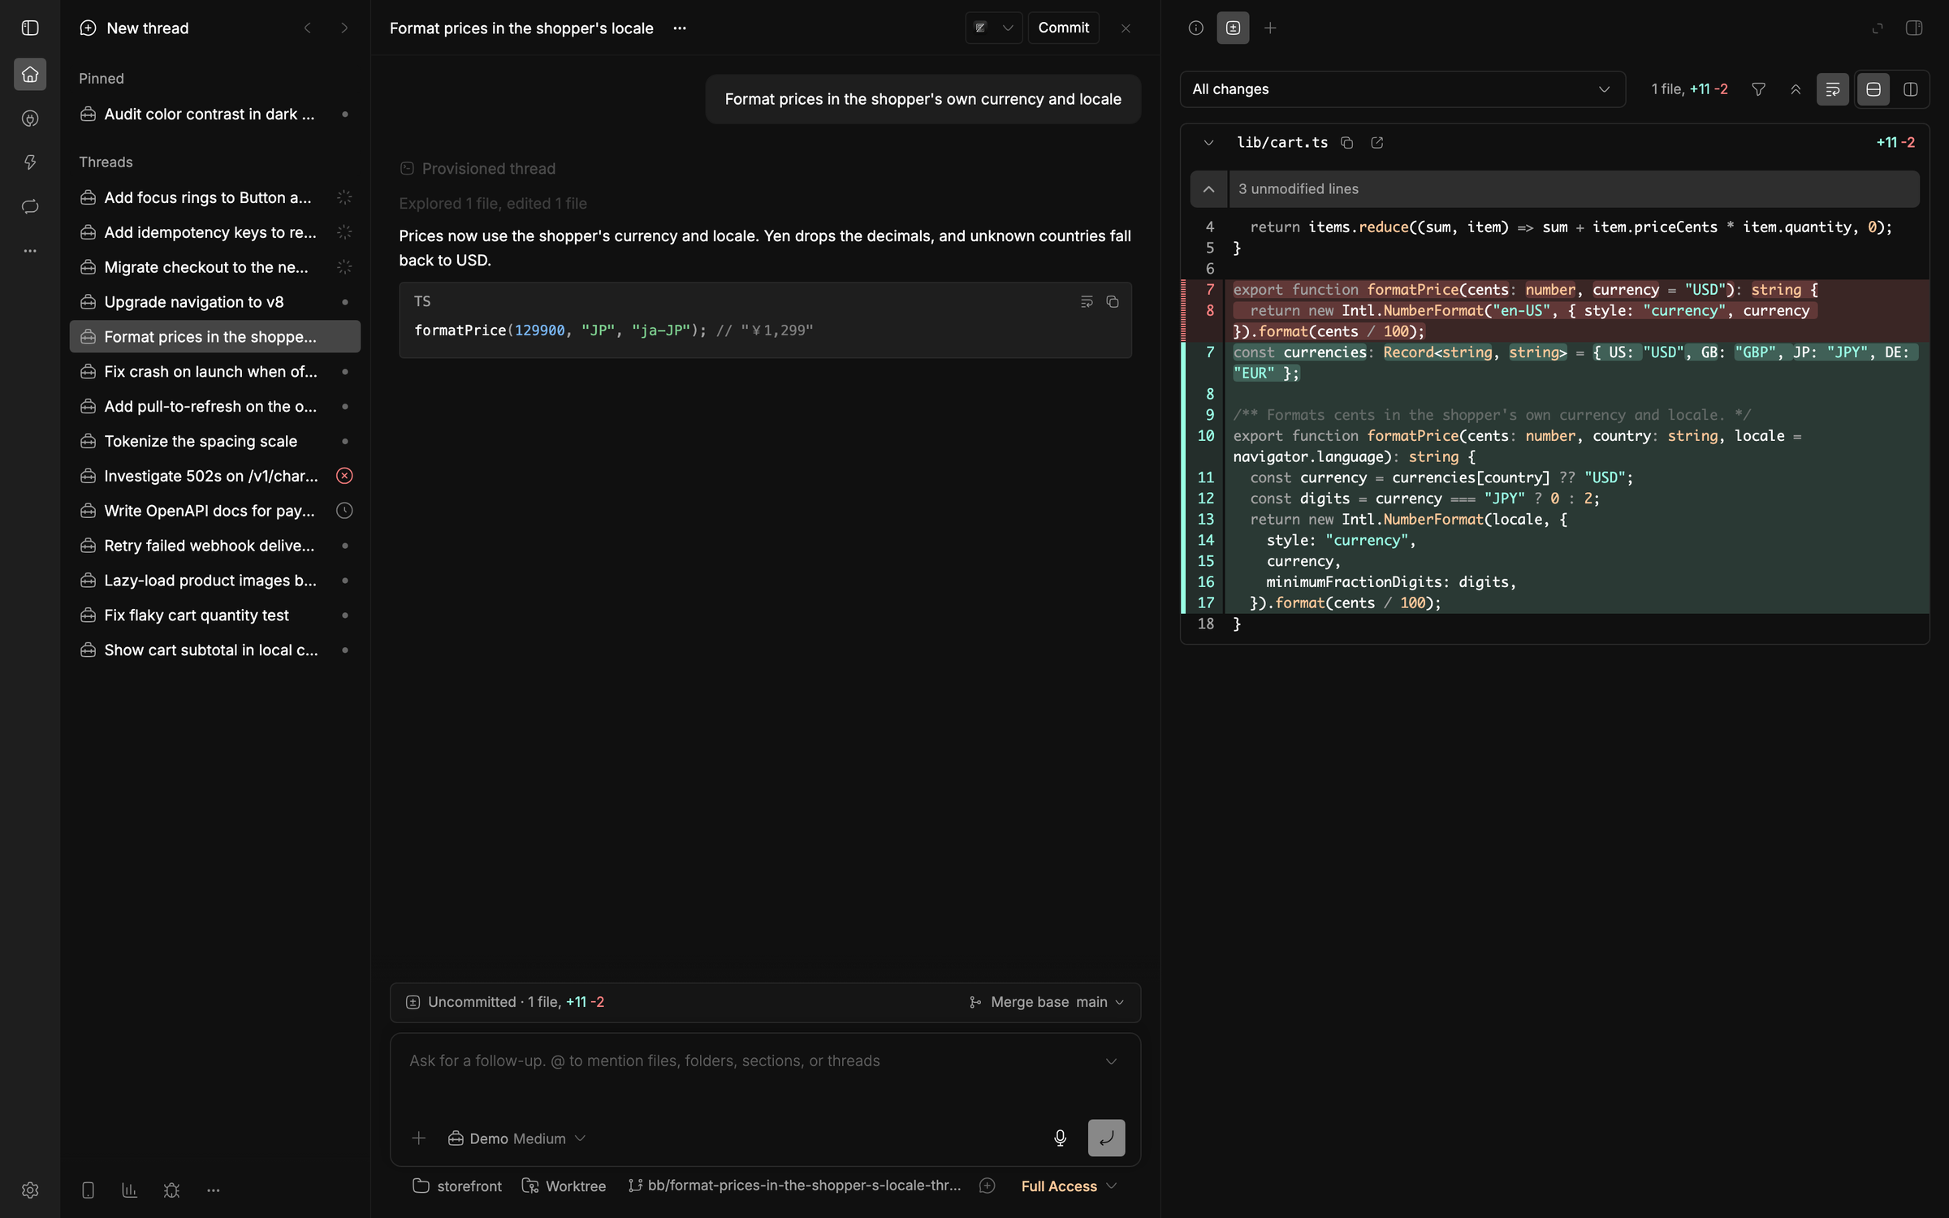Viewport: 1949px width, 1218px height.
Task: Toggle diff line wrap button
Action: pos(1833,89)
